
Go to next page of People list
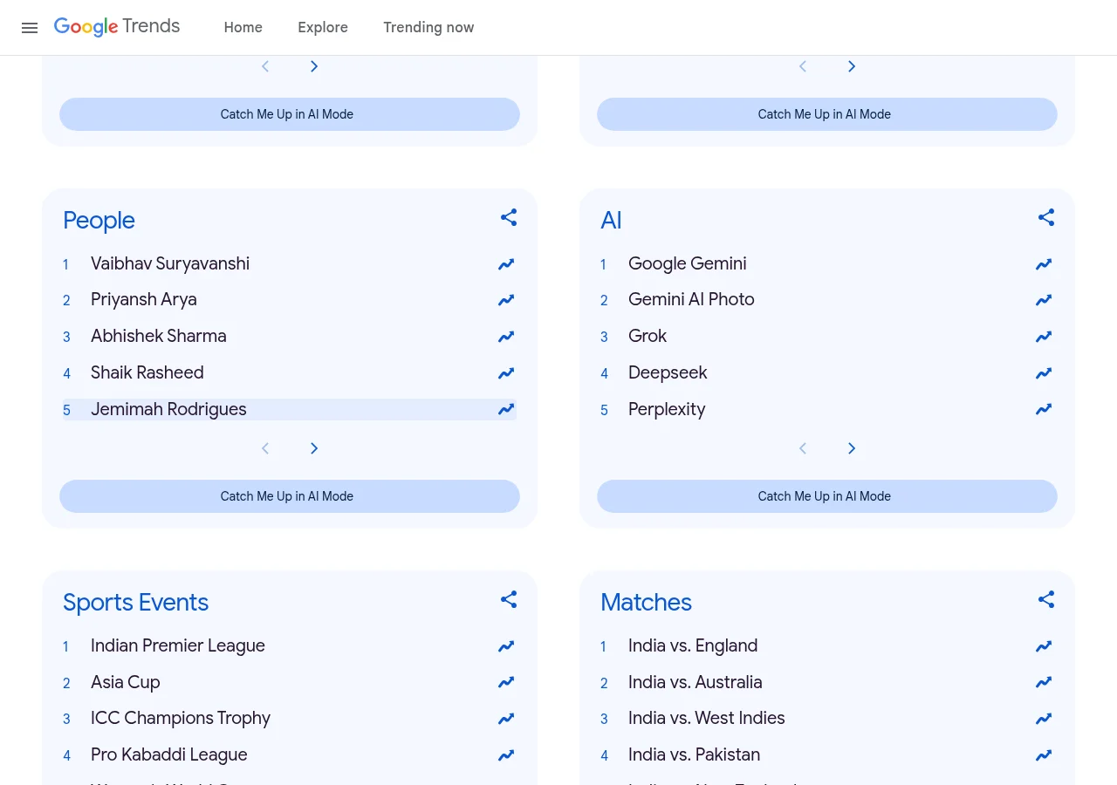pyautogui.click(x=314, y=448)
